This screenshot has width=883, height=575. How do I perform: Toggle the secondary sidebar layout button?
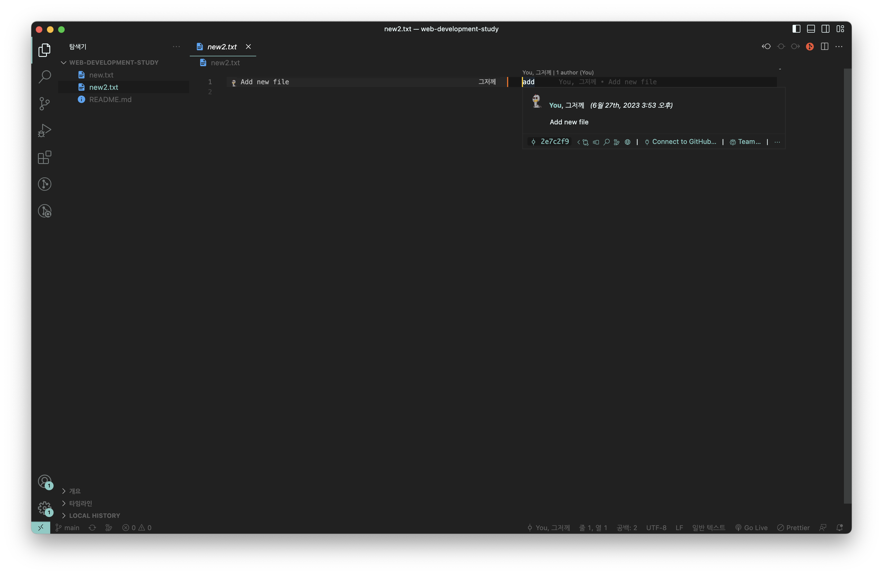826,29
